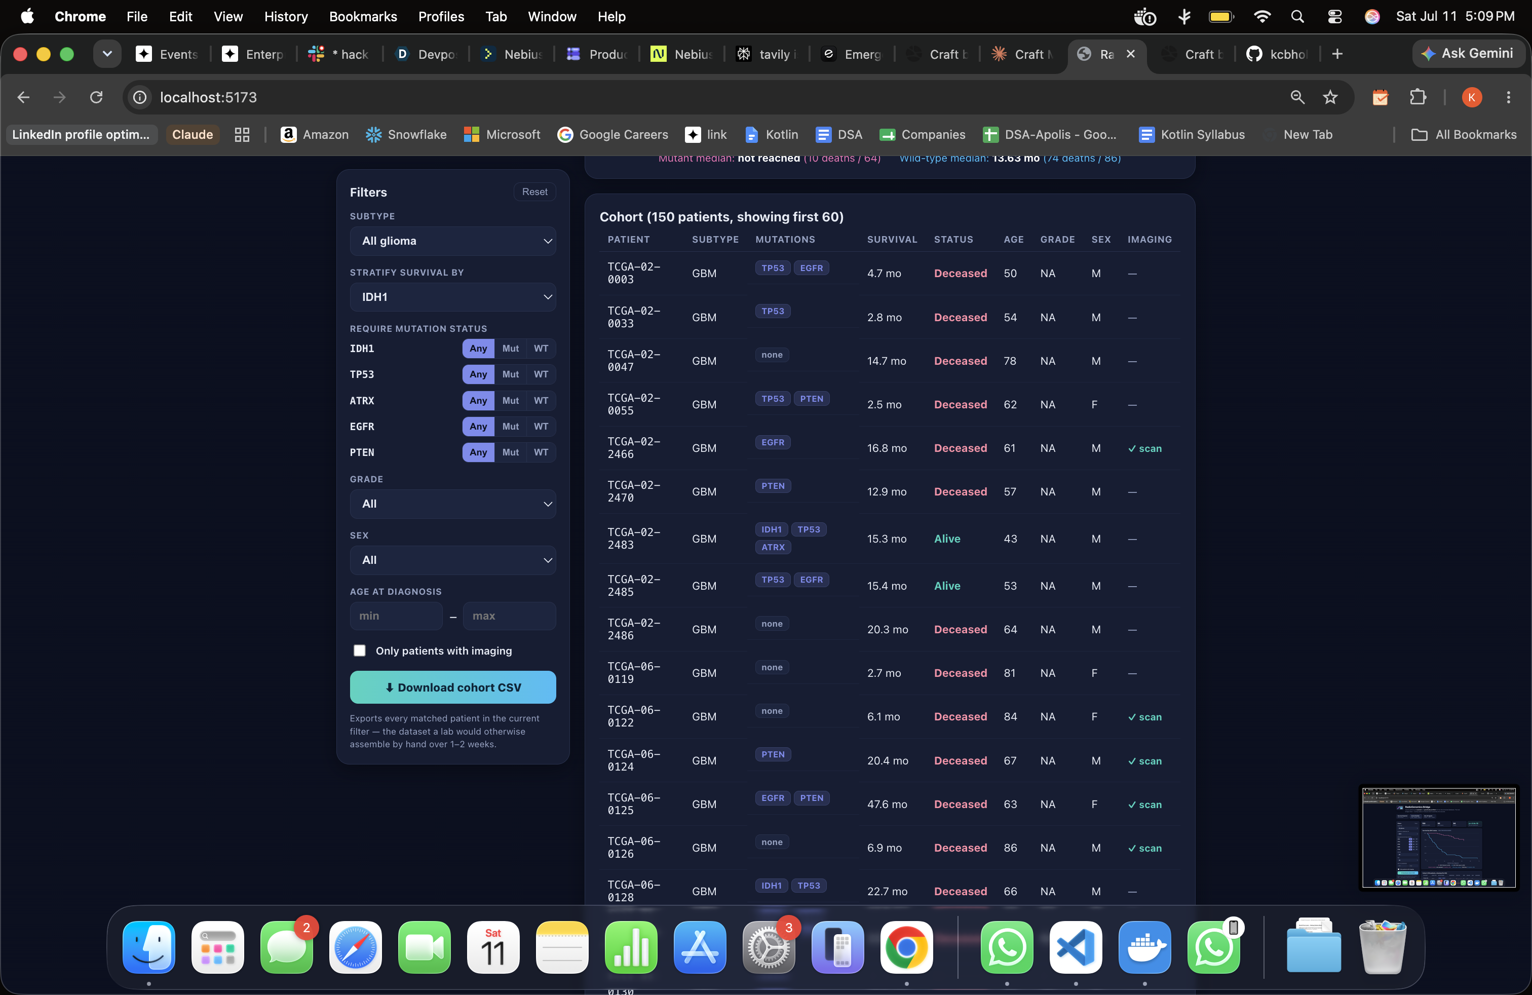Click the Ask Gemini button
This screenshot has height=995, width=1532.
tap(1468, 53)
